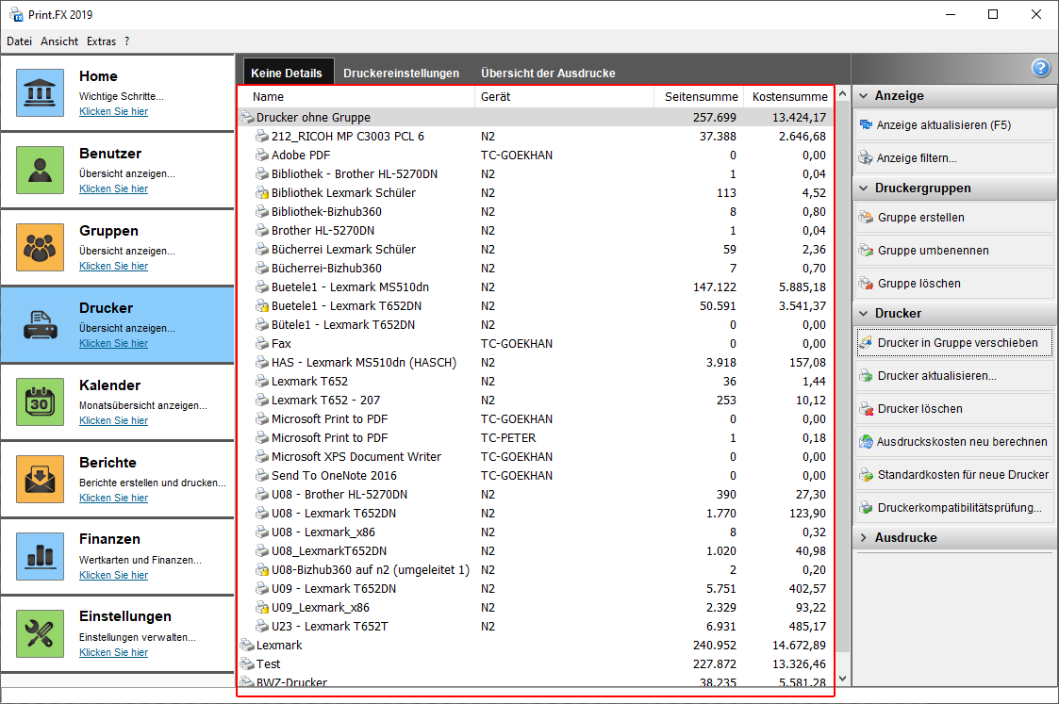Click the Klicken Sie hier link under Berichte

click(x=113, y=499)
